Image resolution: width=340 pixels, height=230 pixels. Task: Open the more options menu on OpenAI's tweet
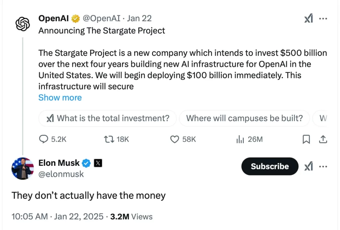click(323, 19)
